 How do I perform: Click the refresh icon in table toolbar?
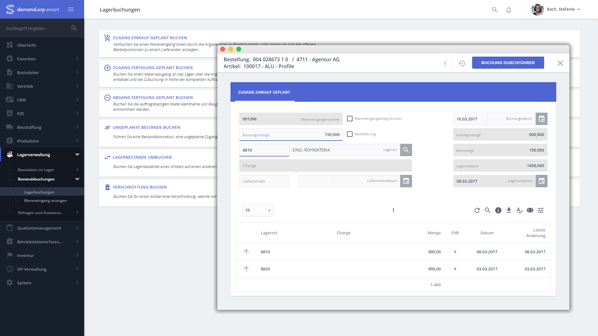click(x=477, y=210)
